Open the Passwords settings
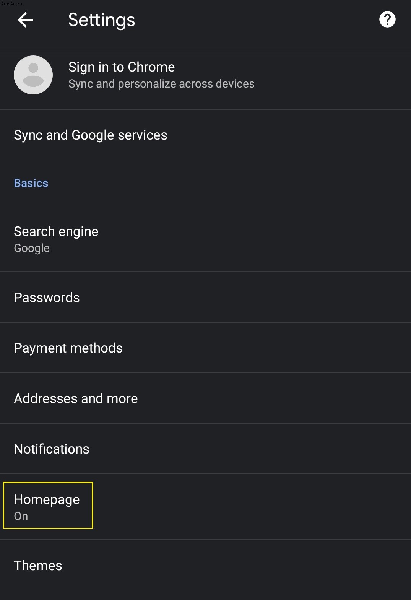Viewport: 411px width, 600px height. [205, 298]
